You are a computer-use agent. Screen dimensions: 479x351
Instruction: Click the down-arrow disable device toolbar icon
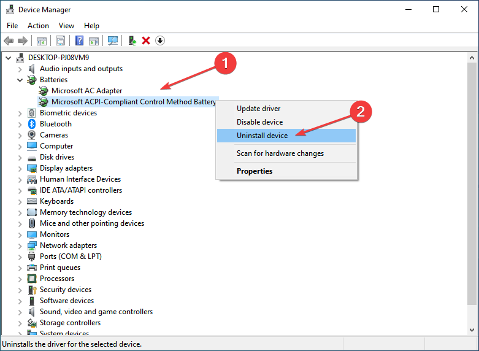(160, 40)
